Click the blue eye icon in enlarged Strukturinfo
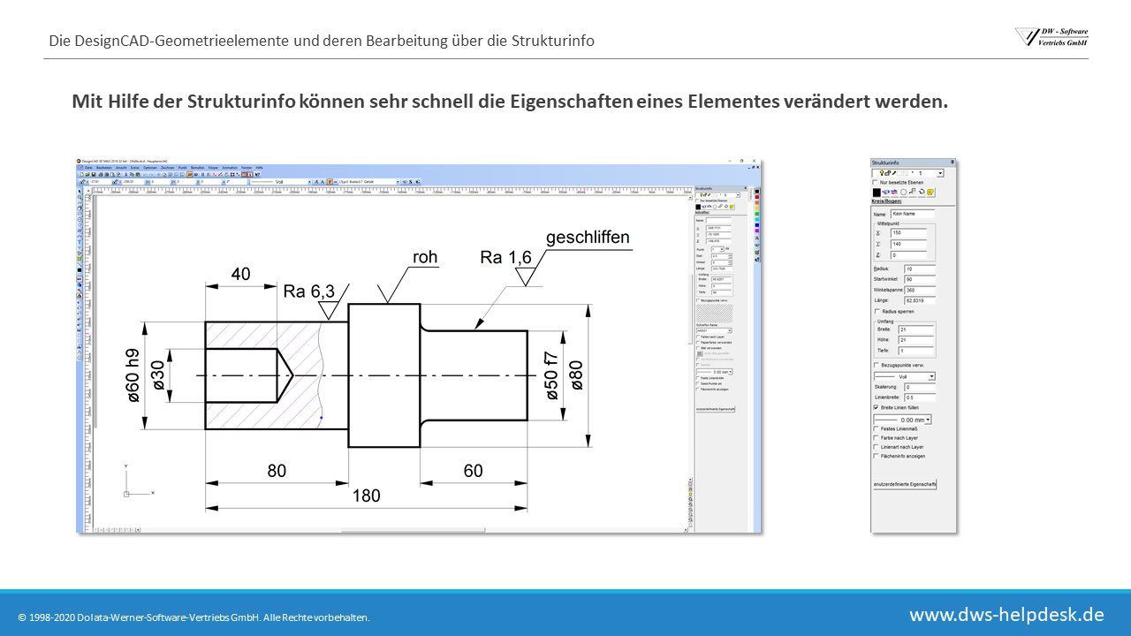 (886, 192)
